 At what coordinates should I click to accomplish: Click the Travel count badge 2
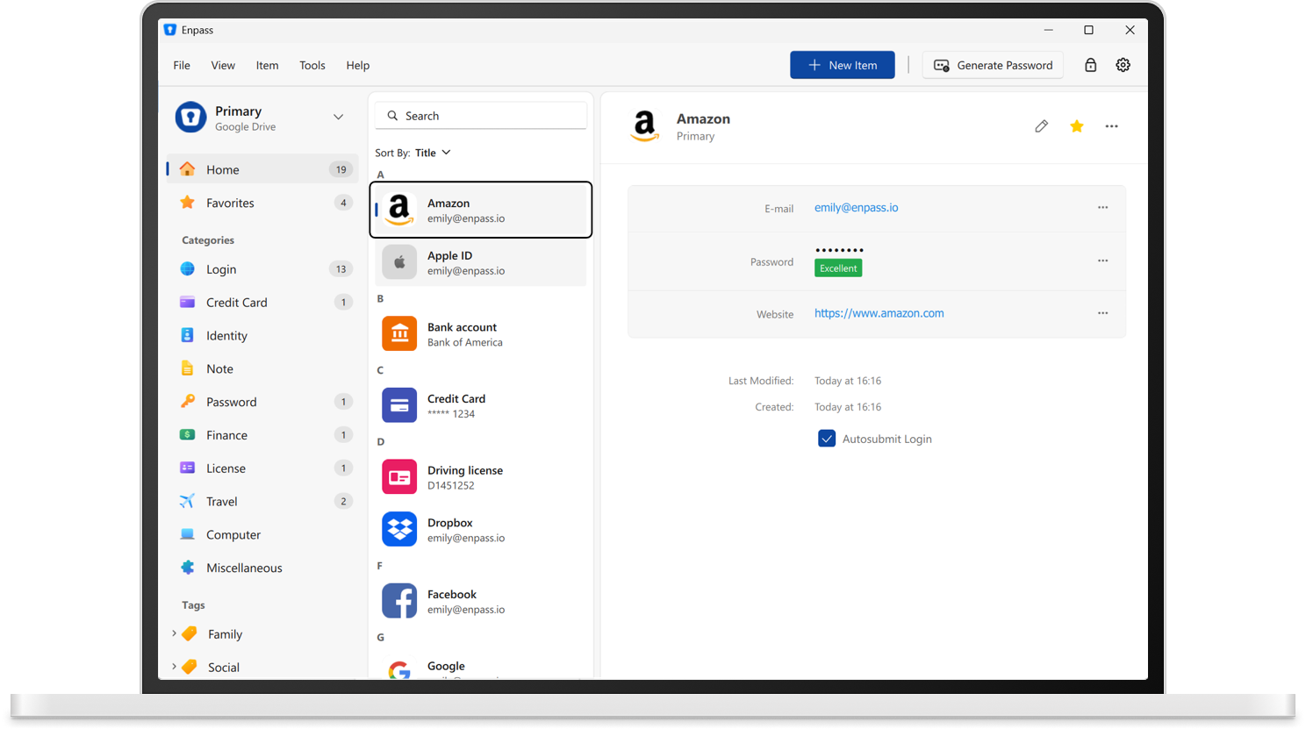tap(343, 501)
